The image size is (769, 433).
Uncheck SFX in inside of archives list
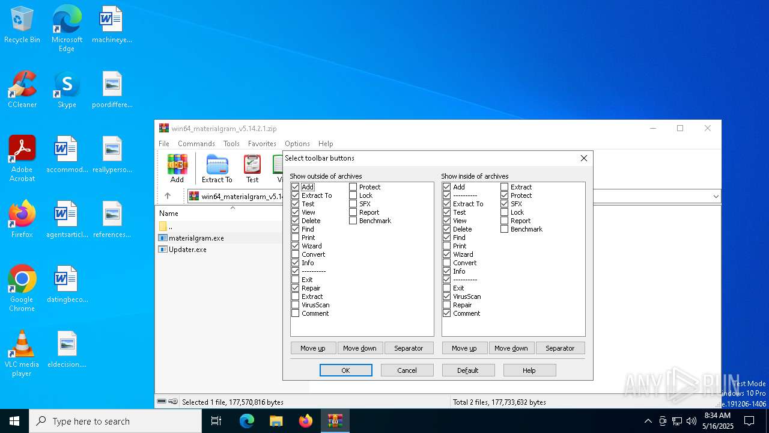tap(504, 204)
